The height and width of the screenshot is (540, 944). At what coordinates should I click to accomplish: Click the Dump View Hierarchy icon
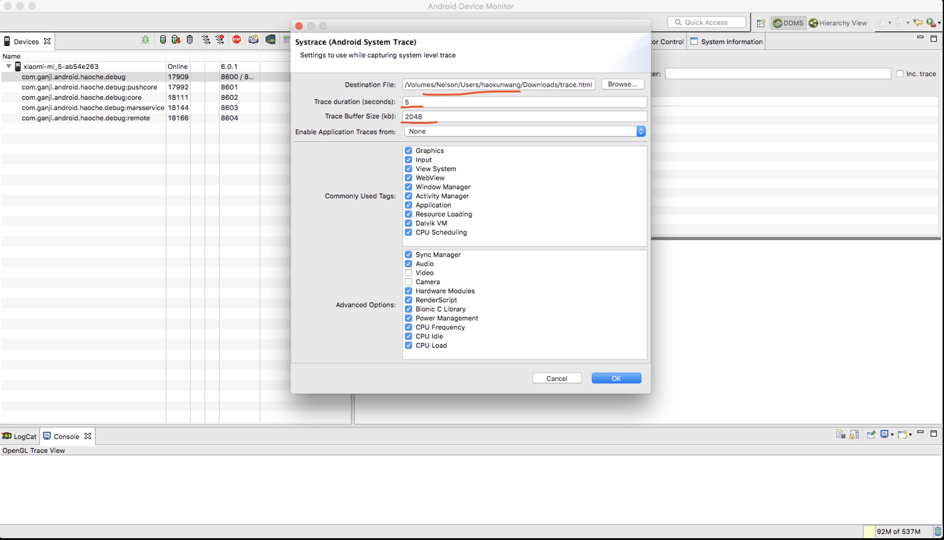coord(270,40)
